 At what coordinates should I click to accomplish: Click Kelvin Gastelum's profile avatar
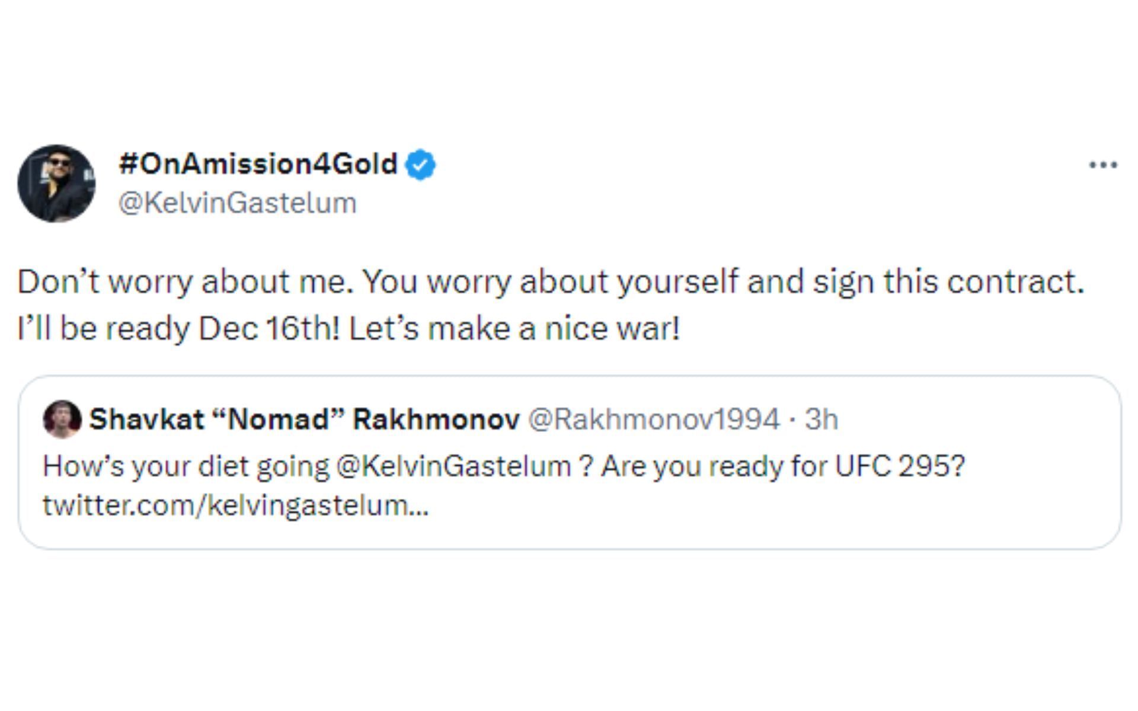(x=56, y=183)
